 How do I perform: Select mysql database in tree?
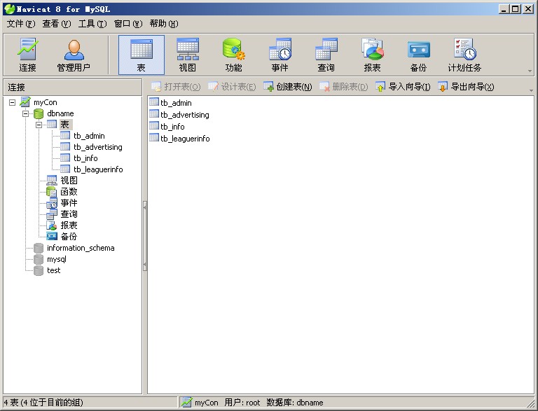point(57,259)
